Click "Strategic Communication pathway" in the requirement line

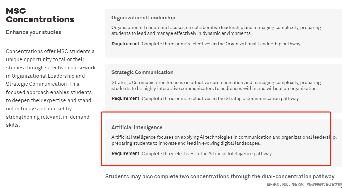(262, 98)
